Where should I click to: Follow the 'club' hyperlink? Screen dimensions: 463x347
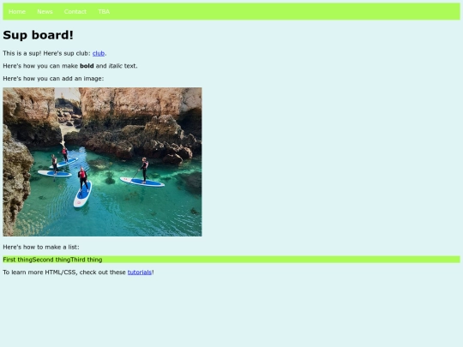[x=99, y=53]
